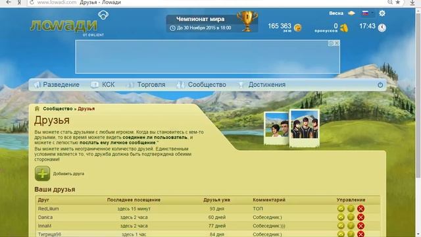Click the '93 дня' cell
Viewport: 421px width, 237px height.
click(x=216, y=209)
